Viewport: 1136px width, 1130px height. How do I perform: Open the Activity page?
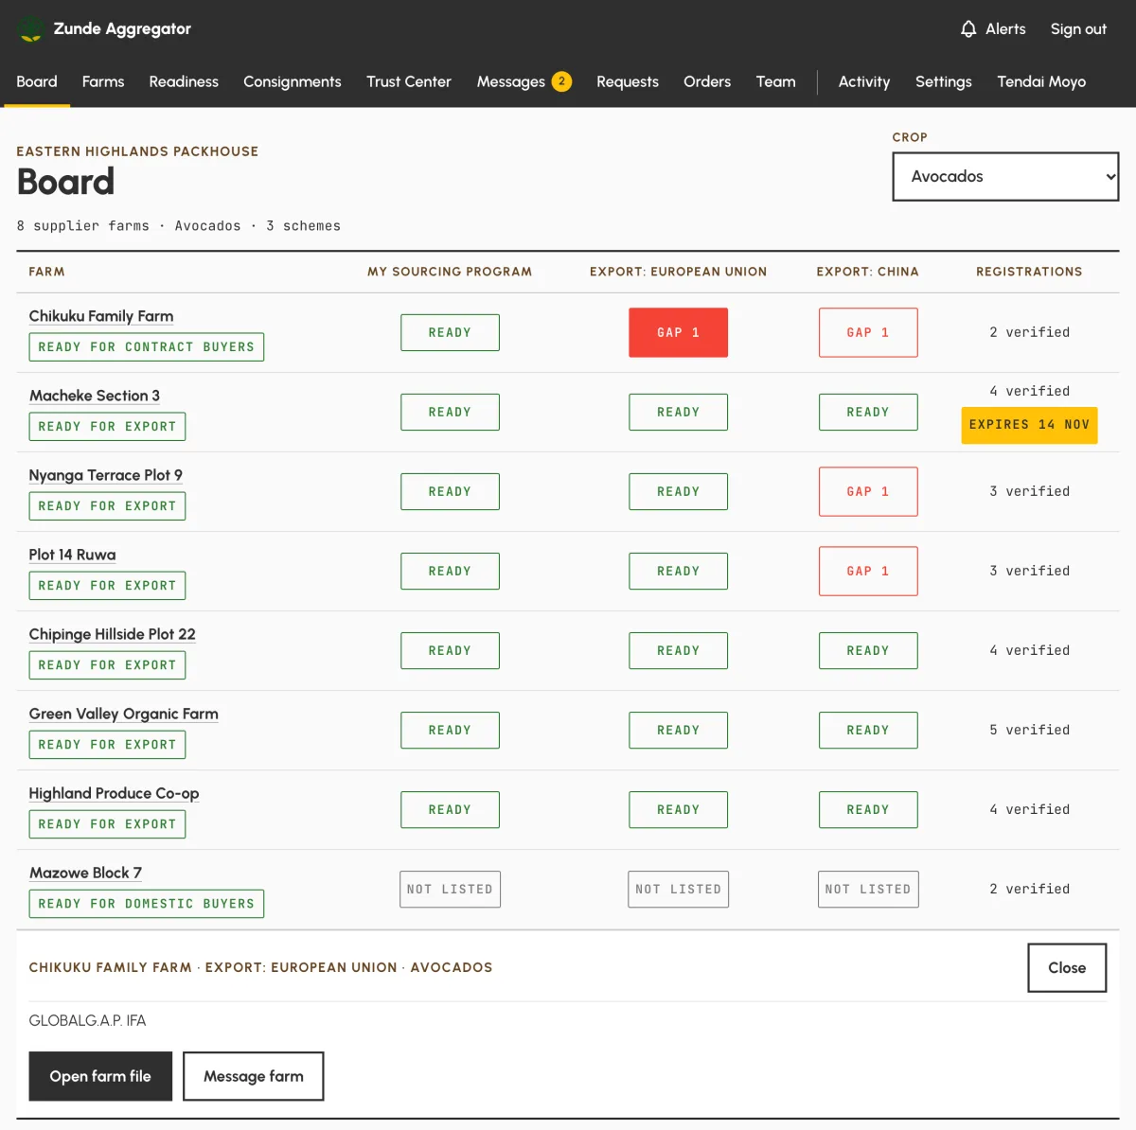click(x=864, y=81)
